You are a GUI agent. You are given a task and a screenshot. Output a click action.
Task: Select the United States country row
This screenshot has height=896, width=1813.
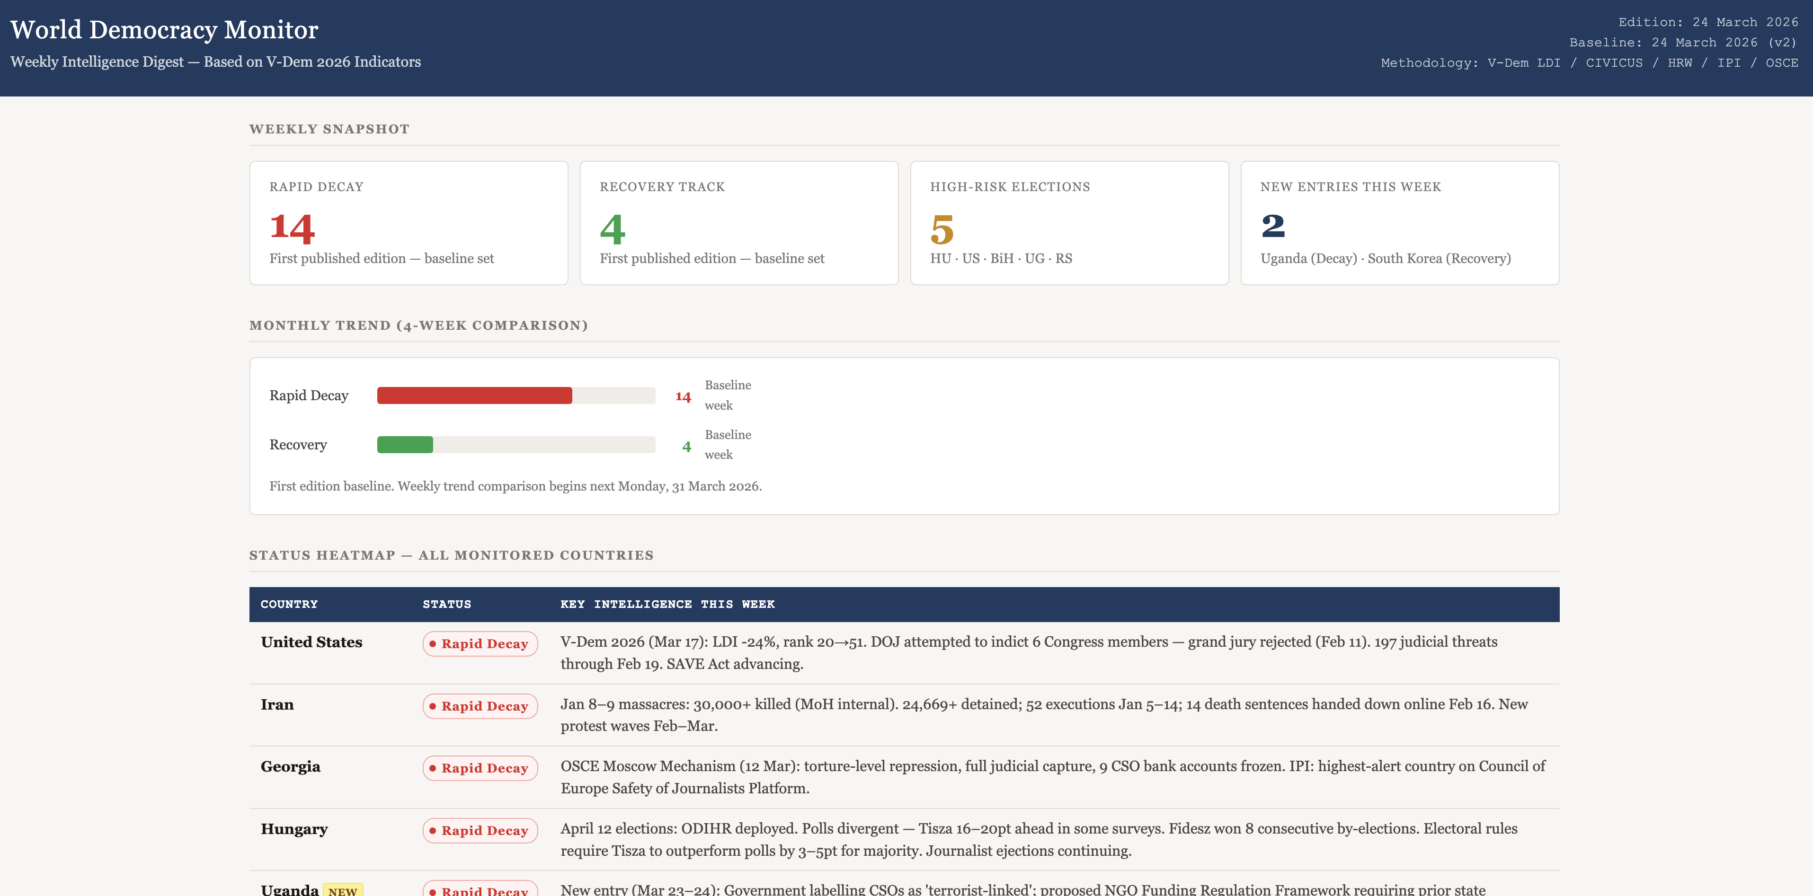[x=311, y=642]
